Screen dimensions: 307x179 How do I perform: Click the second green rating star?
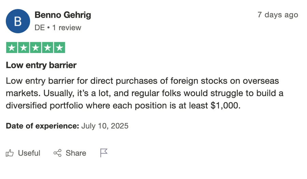pyautogui.click(x=24, y=48)
